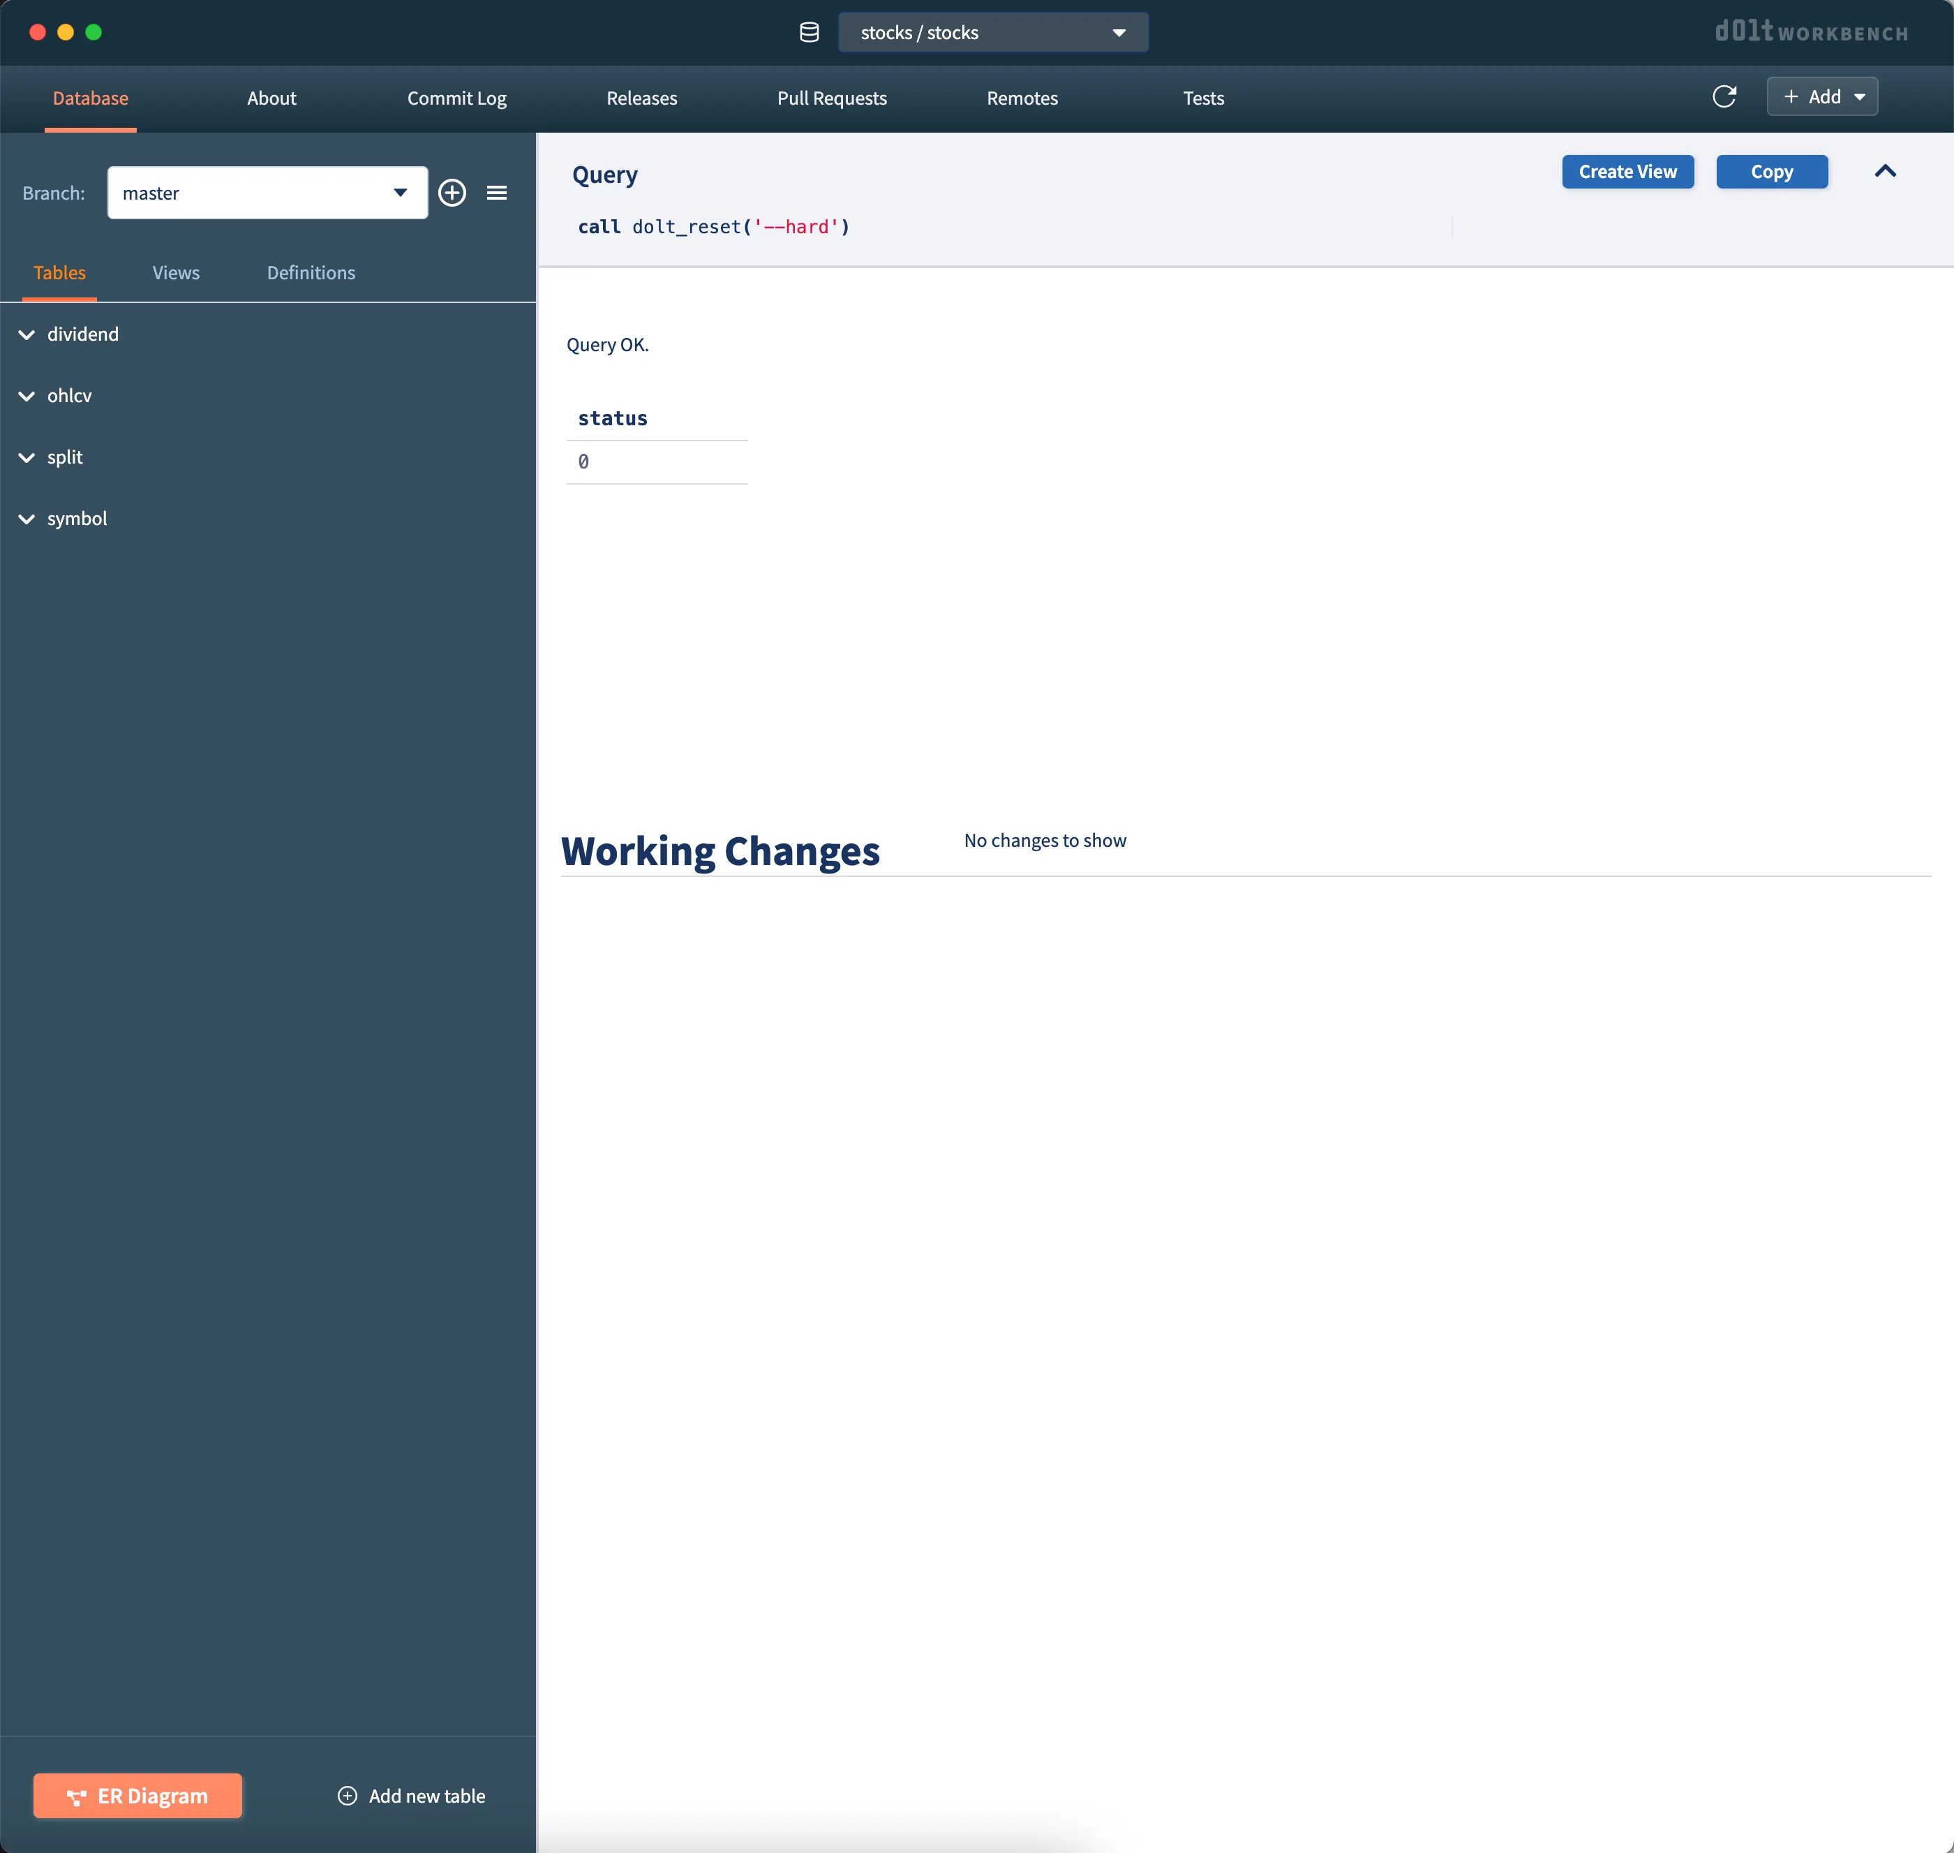Expand the ohlcv table
Screen dimensions: 1954x1853
point(27,396)
